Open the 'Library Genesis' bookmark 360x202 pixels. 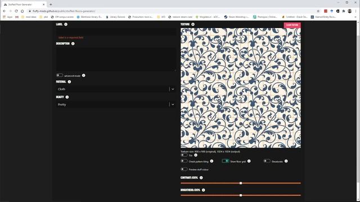(115, 17)
